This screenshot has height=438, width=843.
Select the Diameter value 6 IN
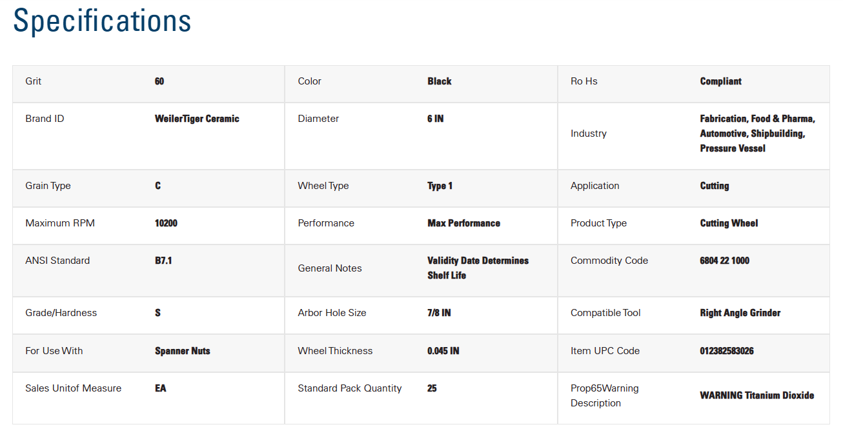point(435,119)
